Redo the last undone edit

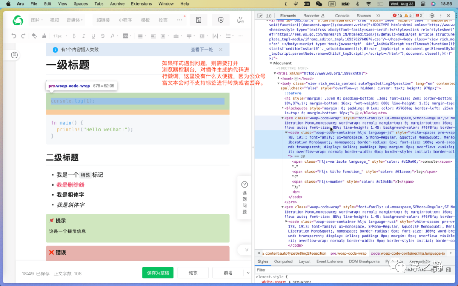click(x=23, y=36)
